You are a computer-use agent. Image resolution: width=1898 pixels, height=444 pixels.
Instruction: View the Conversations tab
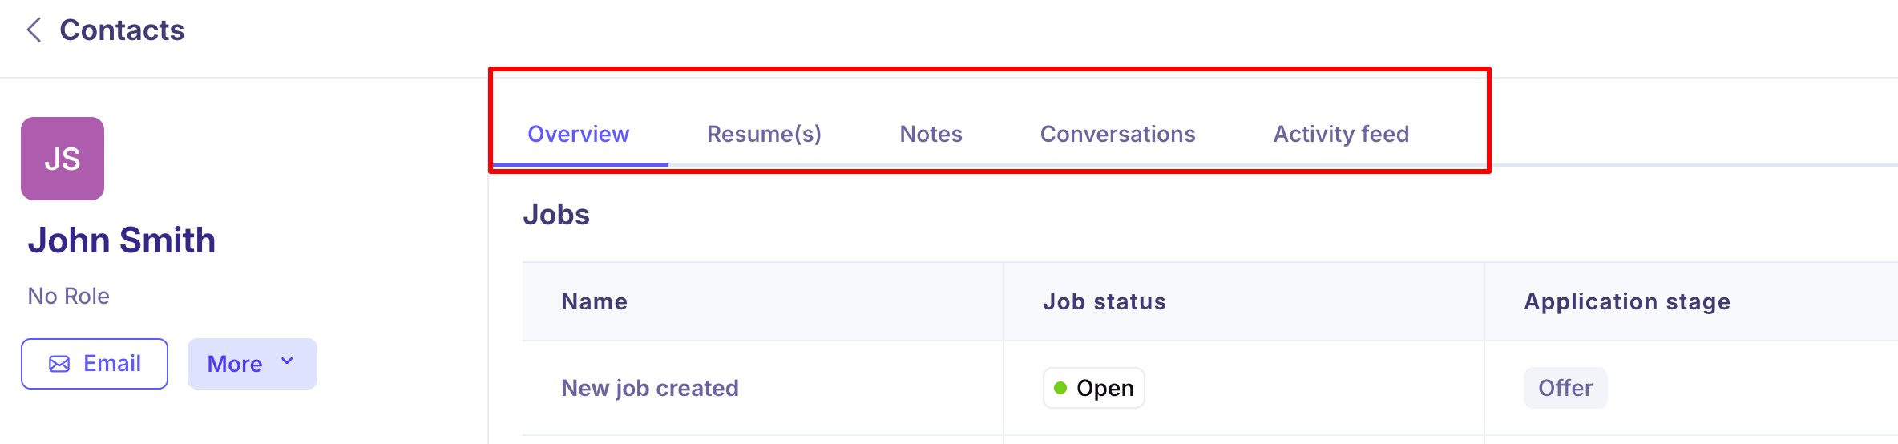[1118, 134]
